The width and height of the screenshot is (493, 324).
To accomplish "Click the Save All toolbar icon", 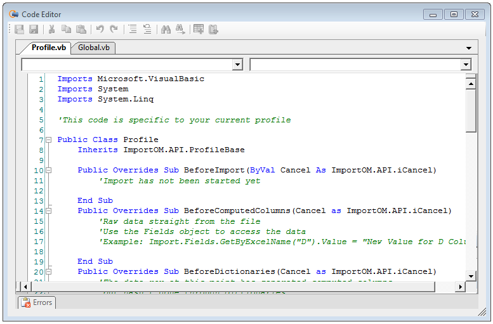I will click(19, 29).
